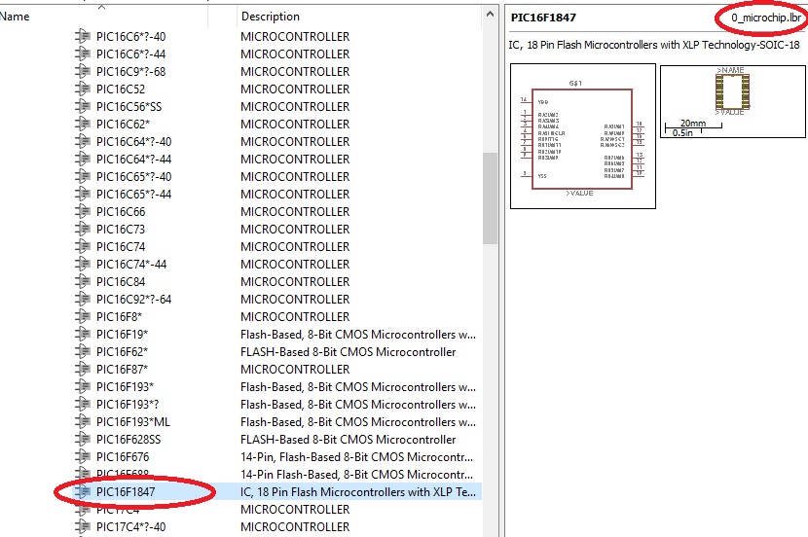Click the device icon beside PIC16C52

(83, 89)
